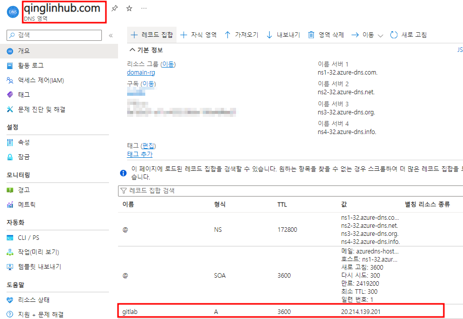
Task: Mark zone as favorite with star icon
Action: pos(129,8)
